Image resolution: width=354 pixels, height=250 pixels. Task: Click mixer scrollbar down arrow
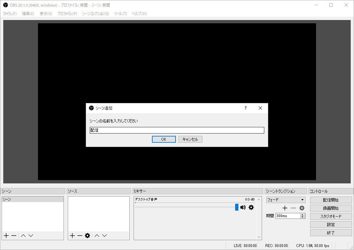point(259,237)
